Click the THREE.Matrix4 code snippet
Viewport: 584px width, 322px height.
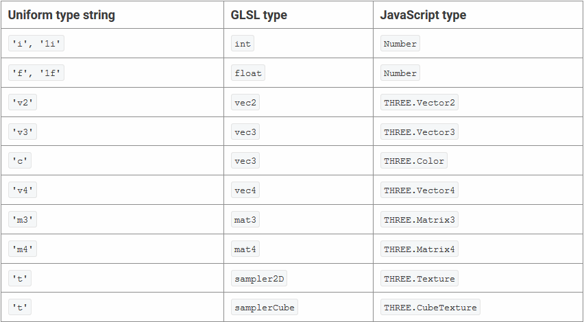(x=419, y=249)
